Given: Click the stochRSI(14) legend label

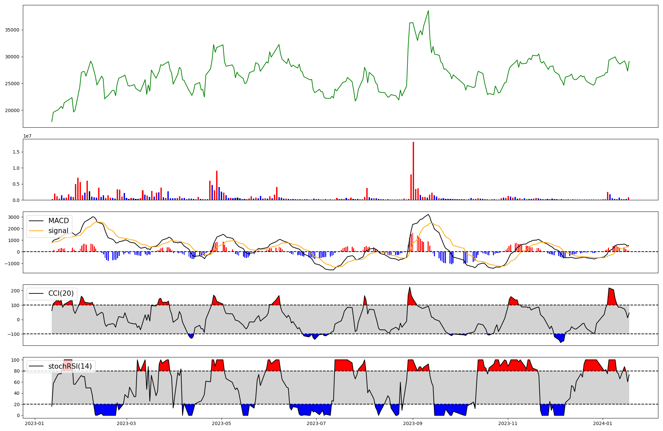Looking at the screenshot, I should pos(70,366).
